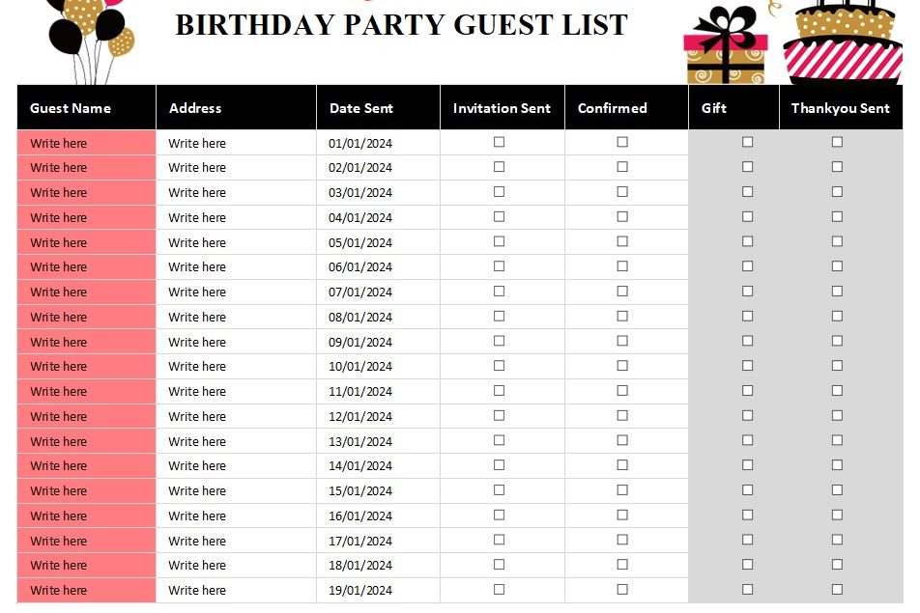Image resolution: width=920 pixels, height=613 pixels.
Task: Toggle Gift checkbox in 10/01/2024 row
Action: tap(747, 366)
